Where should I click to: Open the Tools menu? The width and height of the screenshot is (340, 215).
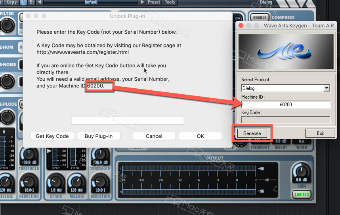pos(170,2)
